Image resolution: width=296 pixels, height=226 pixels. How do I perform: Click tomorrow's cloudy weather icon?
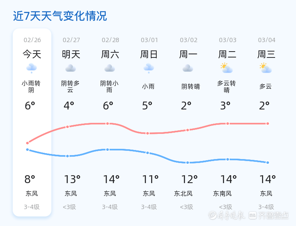71,68
